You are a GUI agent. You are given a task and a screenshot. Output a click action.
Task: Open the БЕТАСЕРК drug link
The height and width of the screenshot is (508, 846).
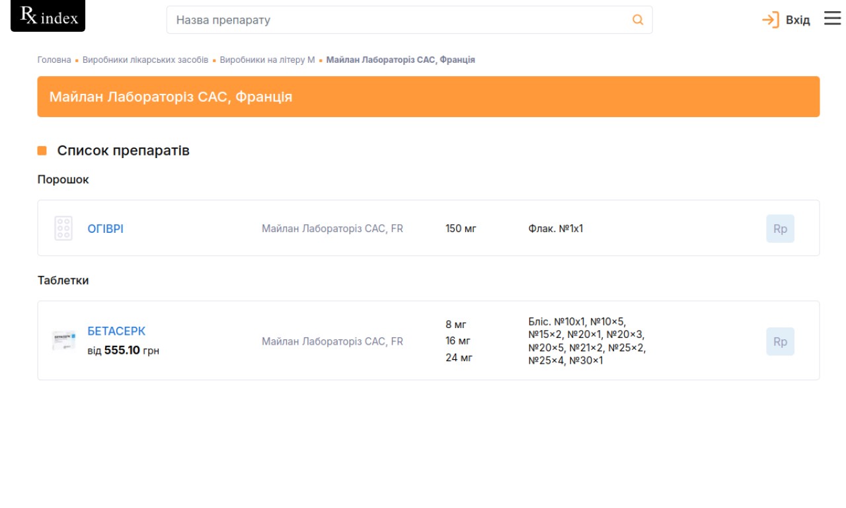click(117, 331)
